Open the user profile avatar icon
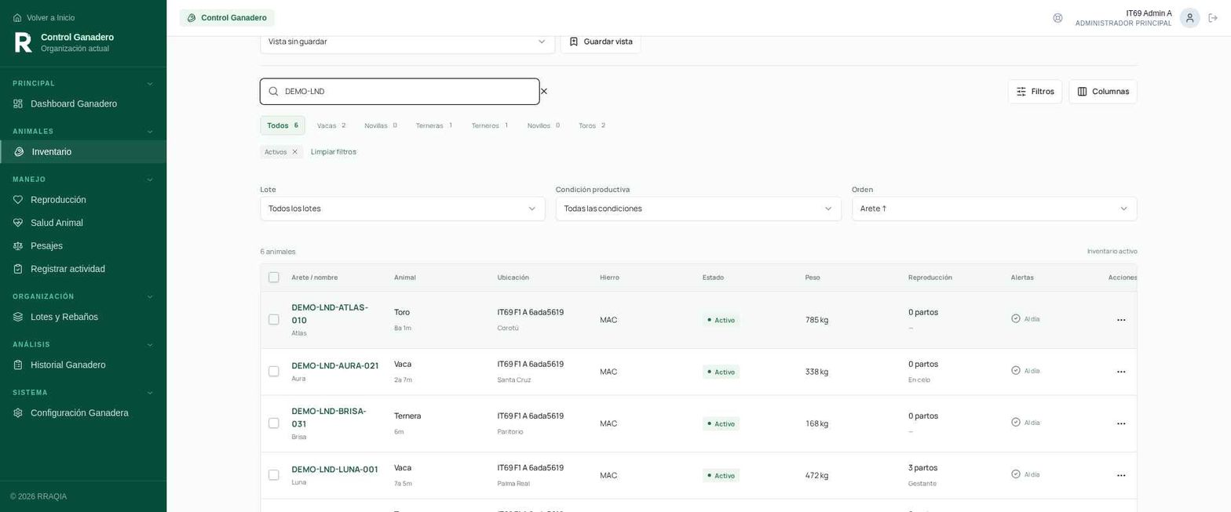Image resolution: width=1231 pixels, height=512 pixels. click(x=1189, y=18)
